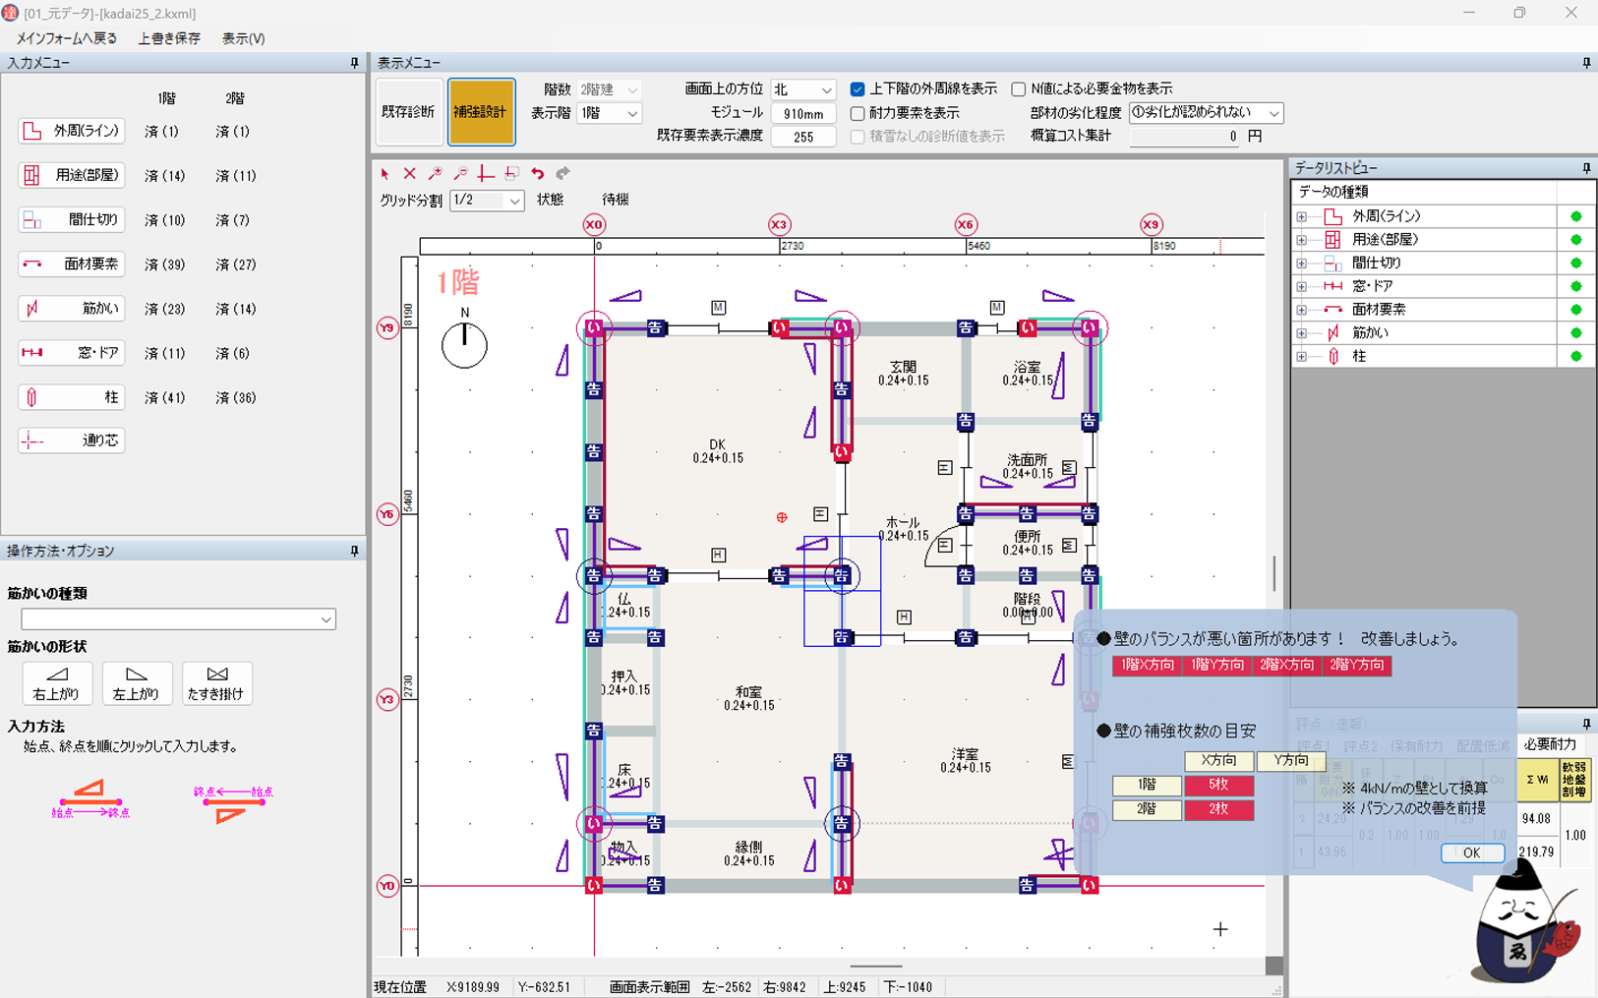Open the 表示(V) menu

click(x=243, y=38)
